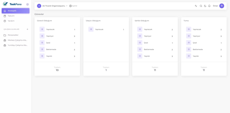The image size is (230, 113).
Task: Click the Takvim calendar icon
Action: [5, 16]
